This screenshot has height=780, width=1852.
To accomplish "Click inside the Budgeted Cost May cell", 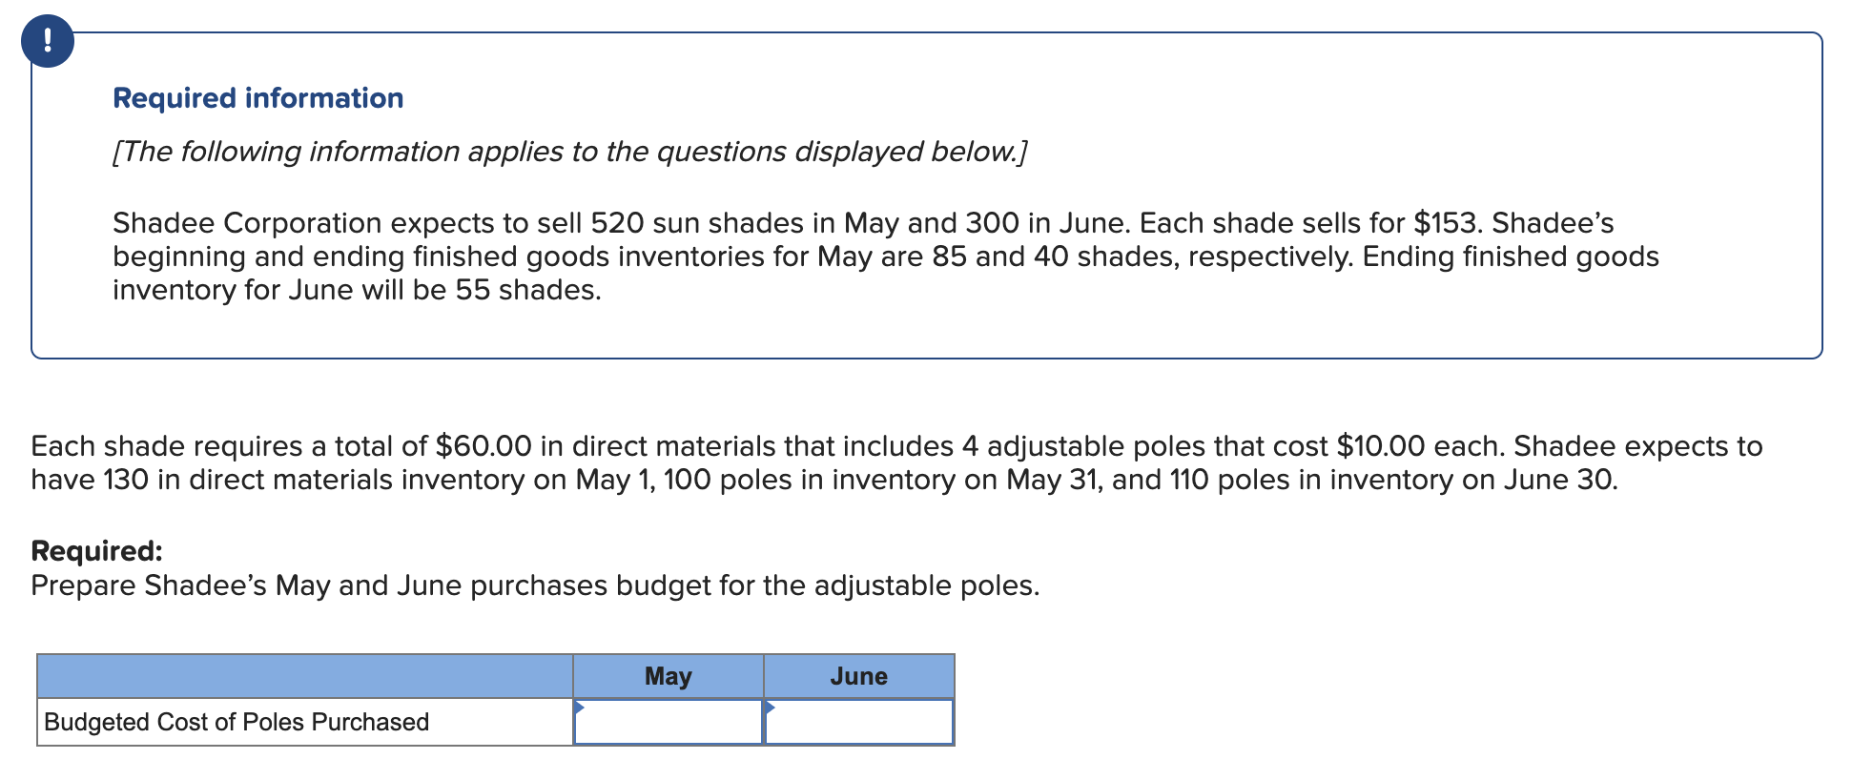I will click(668, 723).
